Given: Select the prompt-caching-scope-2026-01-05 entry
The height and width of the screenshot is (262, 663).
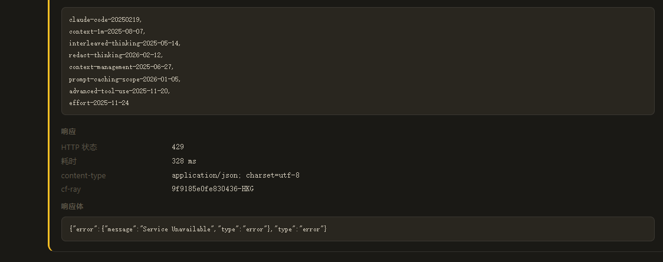Looking at the screenshot, I should [125, 79].
